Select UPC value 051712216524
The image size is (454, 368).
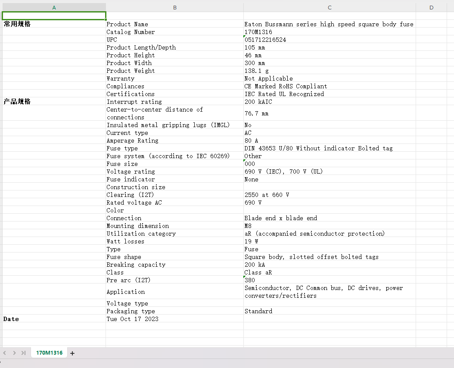click(330, 40)
